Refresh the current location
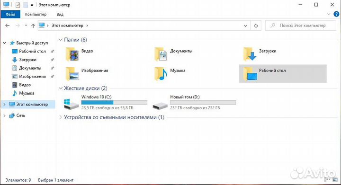 (256, 26)
